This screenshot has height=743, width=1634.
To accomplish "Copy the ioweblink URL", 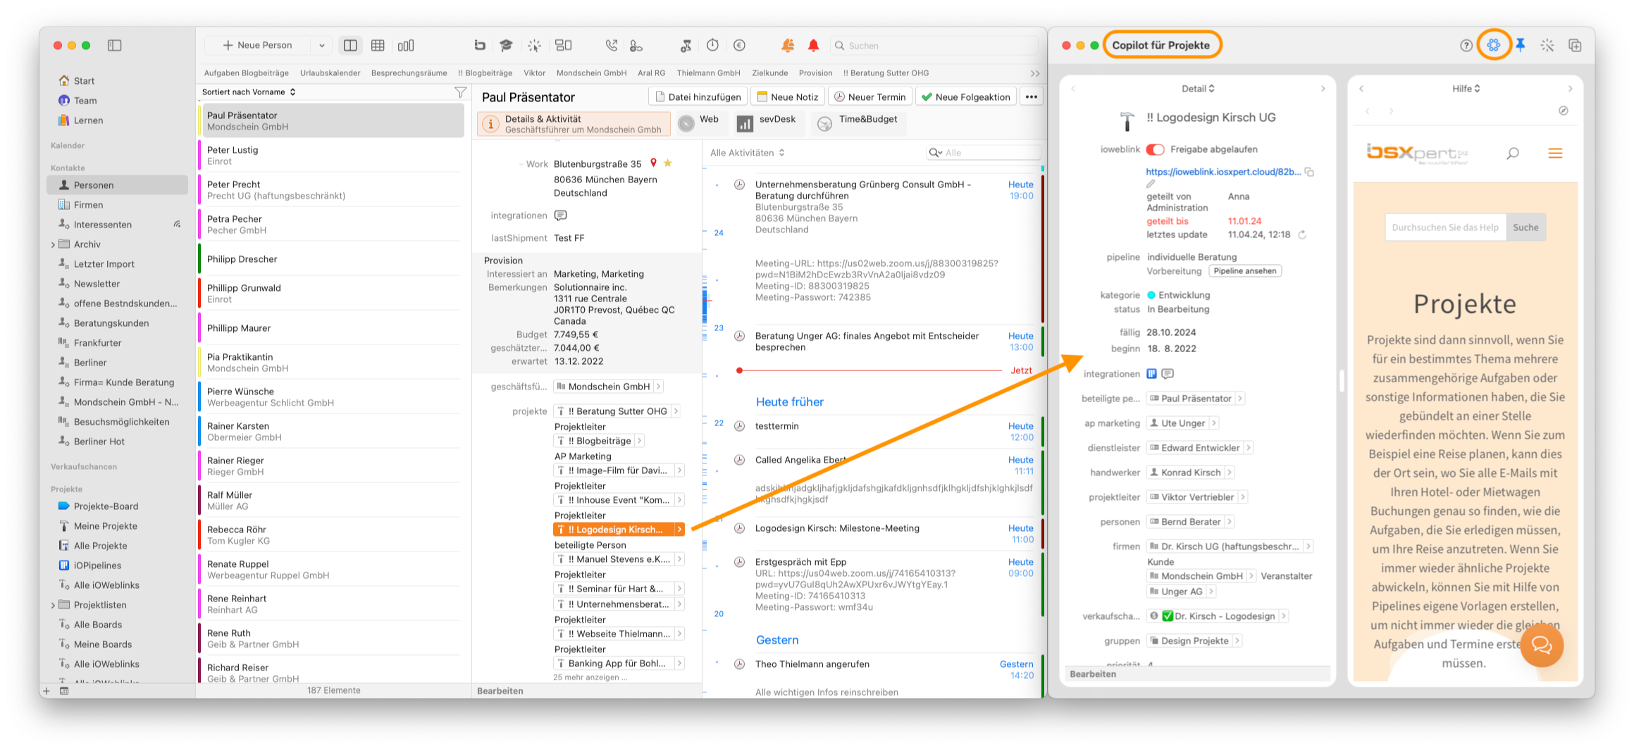I will point(1309,172).
